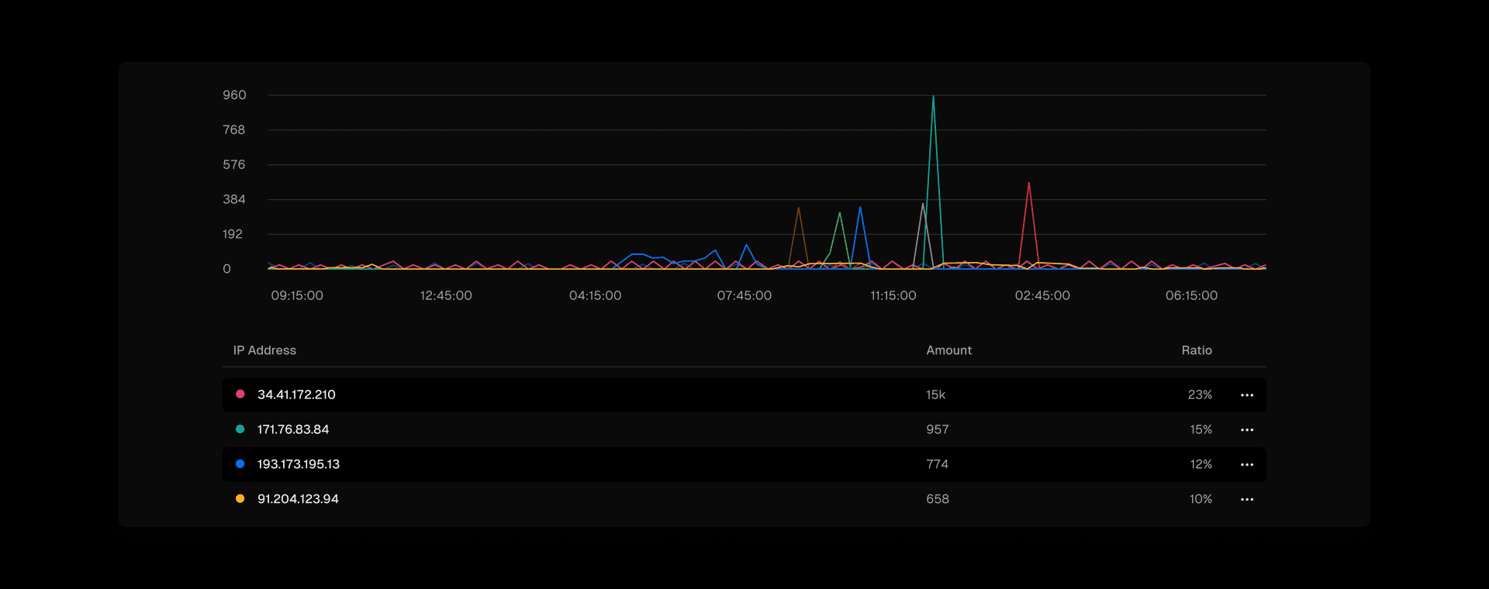This screenshot has width=1489, height=589.
Task: Click the 15k amount value
Action: 935,394
